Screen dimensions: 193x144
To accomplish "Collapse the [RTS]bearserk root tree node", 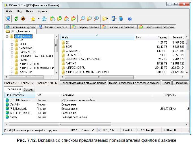I will tap(7, 36).
